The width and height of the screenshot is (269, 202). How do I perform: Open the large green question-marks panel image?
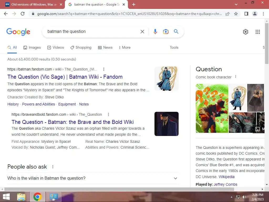coord(212,108)
